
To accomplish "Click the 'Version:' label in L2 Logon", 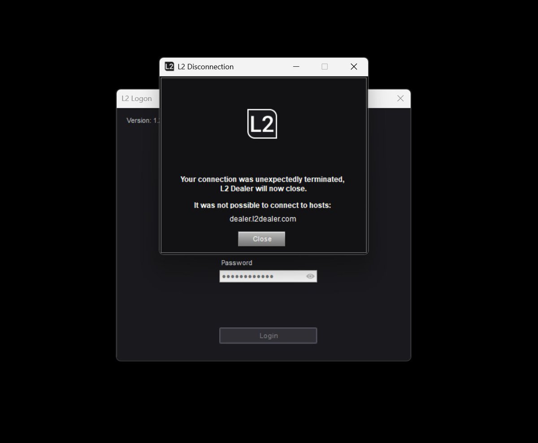I will pyautogui.click(x=139, y=120).
